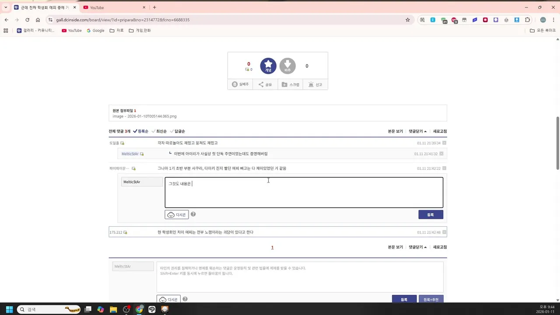Viewport: 560px width, 315px height.
Task: Open the Google bookmark
Action: [x=95, y=31]
